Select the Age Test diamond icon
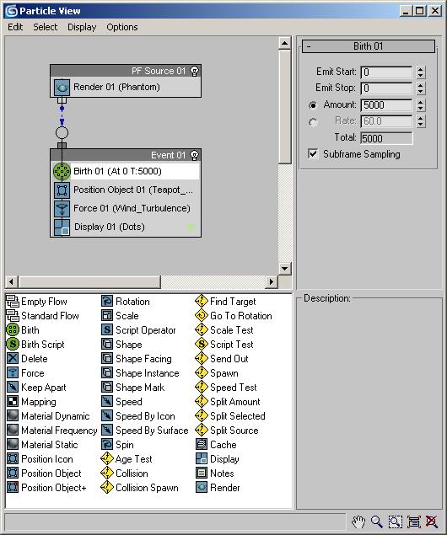 pos(107,459)
